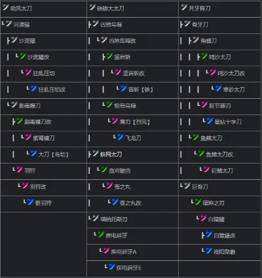This screenshot has height=278, width=262.
Task: Click the pink sword icon beside 狂乱压切
Action: [x=28, y=72]
